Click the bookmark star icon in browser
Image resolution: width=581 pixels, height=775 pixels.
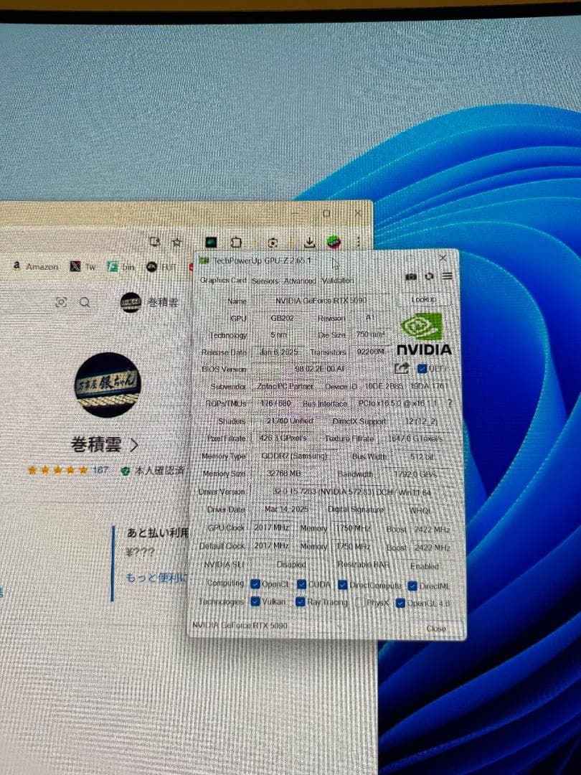176,243
